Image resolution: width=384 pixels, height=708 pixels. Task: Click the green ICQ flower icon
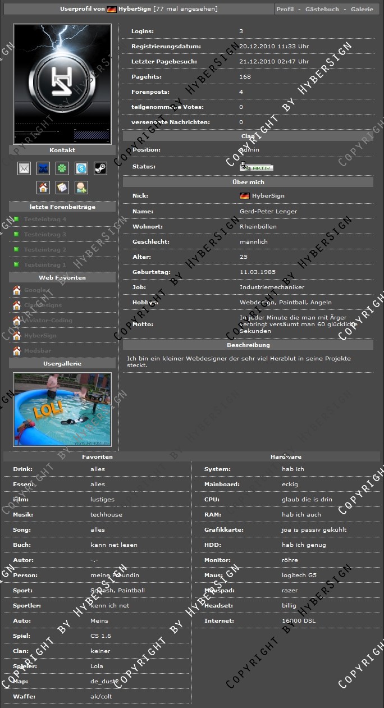click(x=62, y=168)
